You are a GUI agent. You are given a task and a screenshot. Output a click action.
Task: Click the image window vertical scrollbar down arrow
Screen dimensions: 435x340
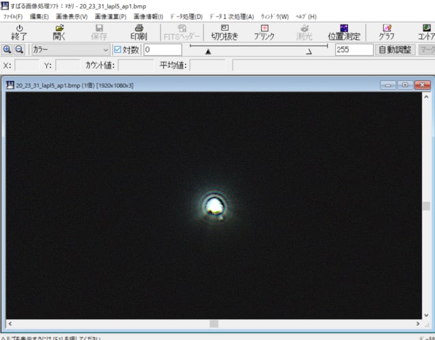(x=426, y=315)
